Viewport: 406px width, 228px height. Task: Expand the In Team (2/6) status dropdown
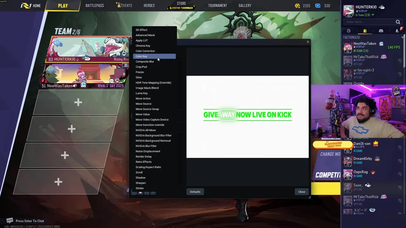(373, 15)
